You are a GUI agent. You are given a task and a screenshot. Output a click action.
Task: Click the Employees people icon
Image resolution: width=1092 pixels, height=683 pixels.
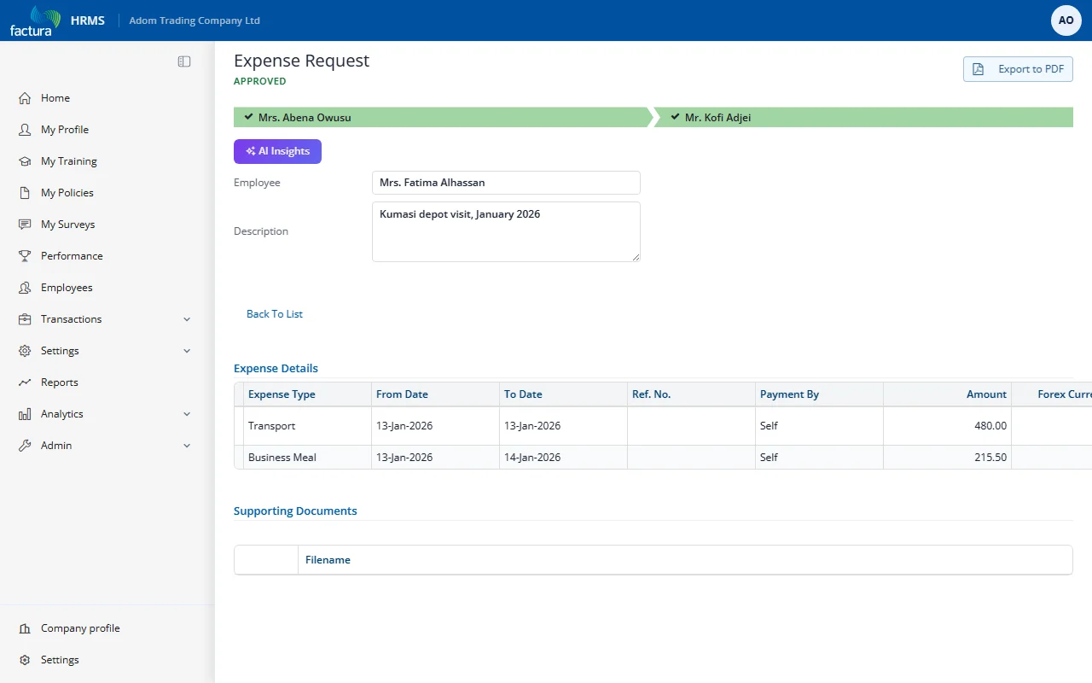[25, 288]
